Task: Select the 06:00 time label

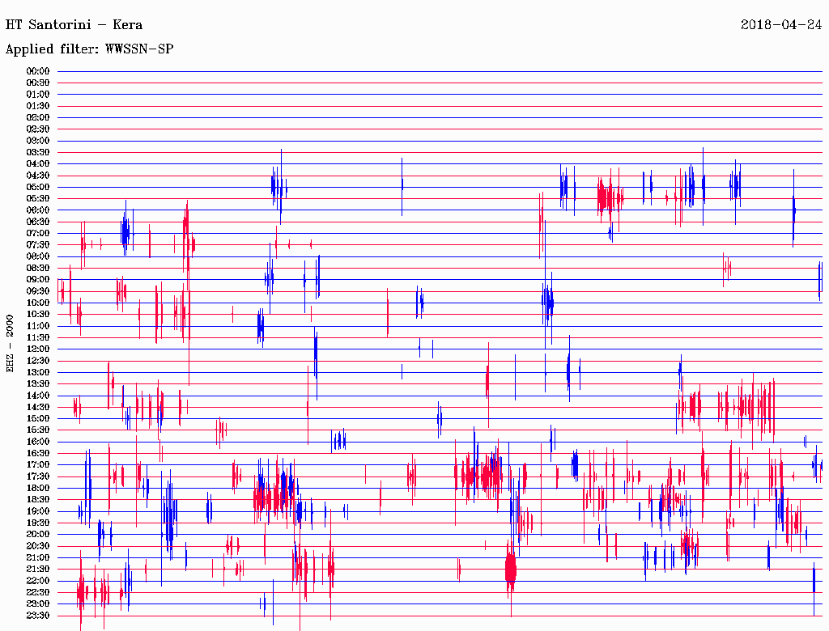Action: [x=38, y=210]
